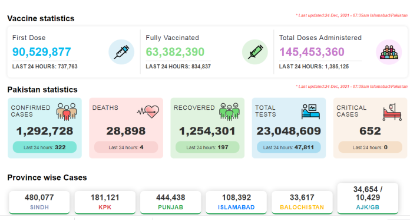
Task: Click the Total Doses crowd icon
Action: (389, 52)
